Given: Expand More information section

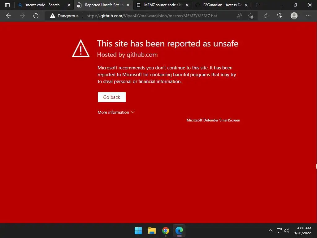Looking at the screenshot, I should tap(116, 112).
